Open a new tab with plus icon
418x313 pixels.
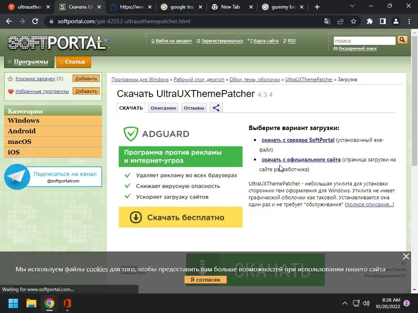click(317, 7)
